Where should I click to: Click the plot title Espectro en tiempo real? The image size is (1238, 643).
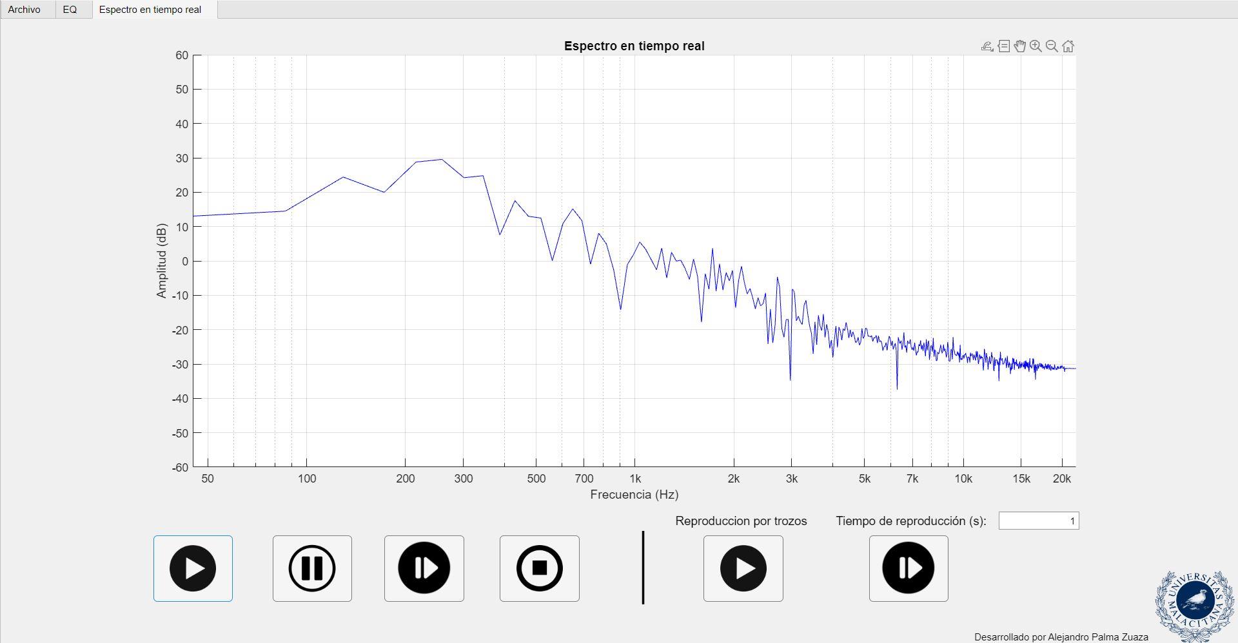(x=634, y=46)
